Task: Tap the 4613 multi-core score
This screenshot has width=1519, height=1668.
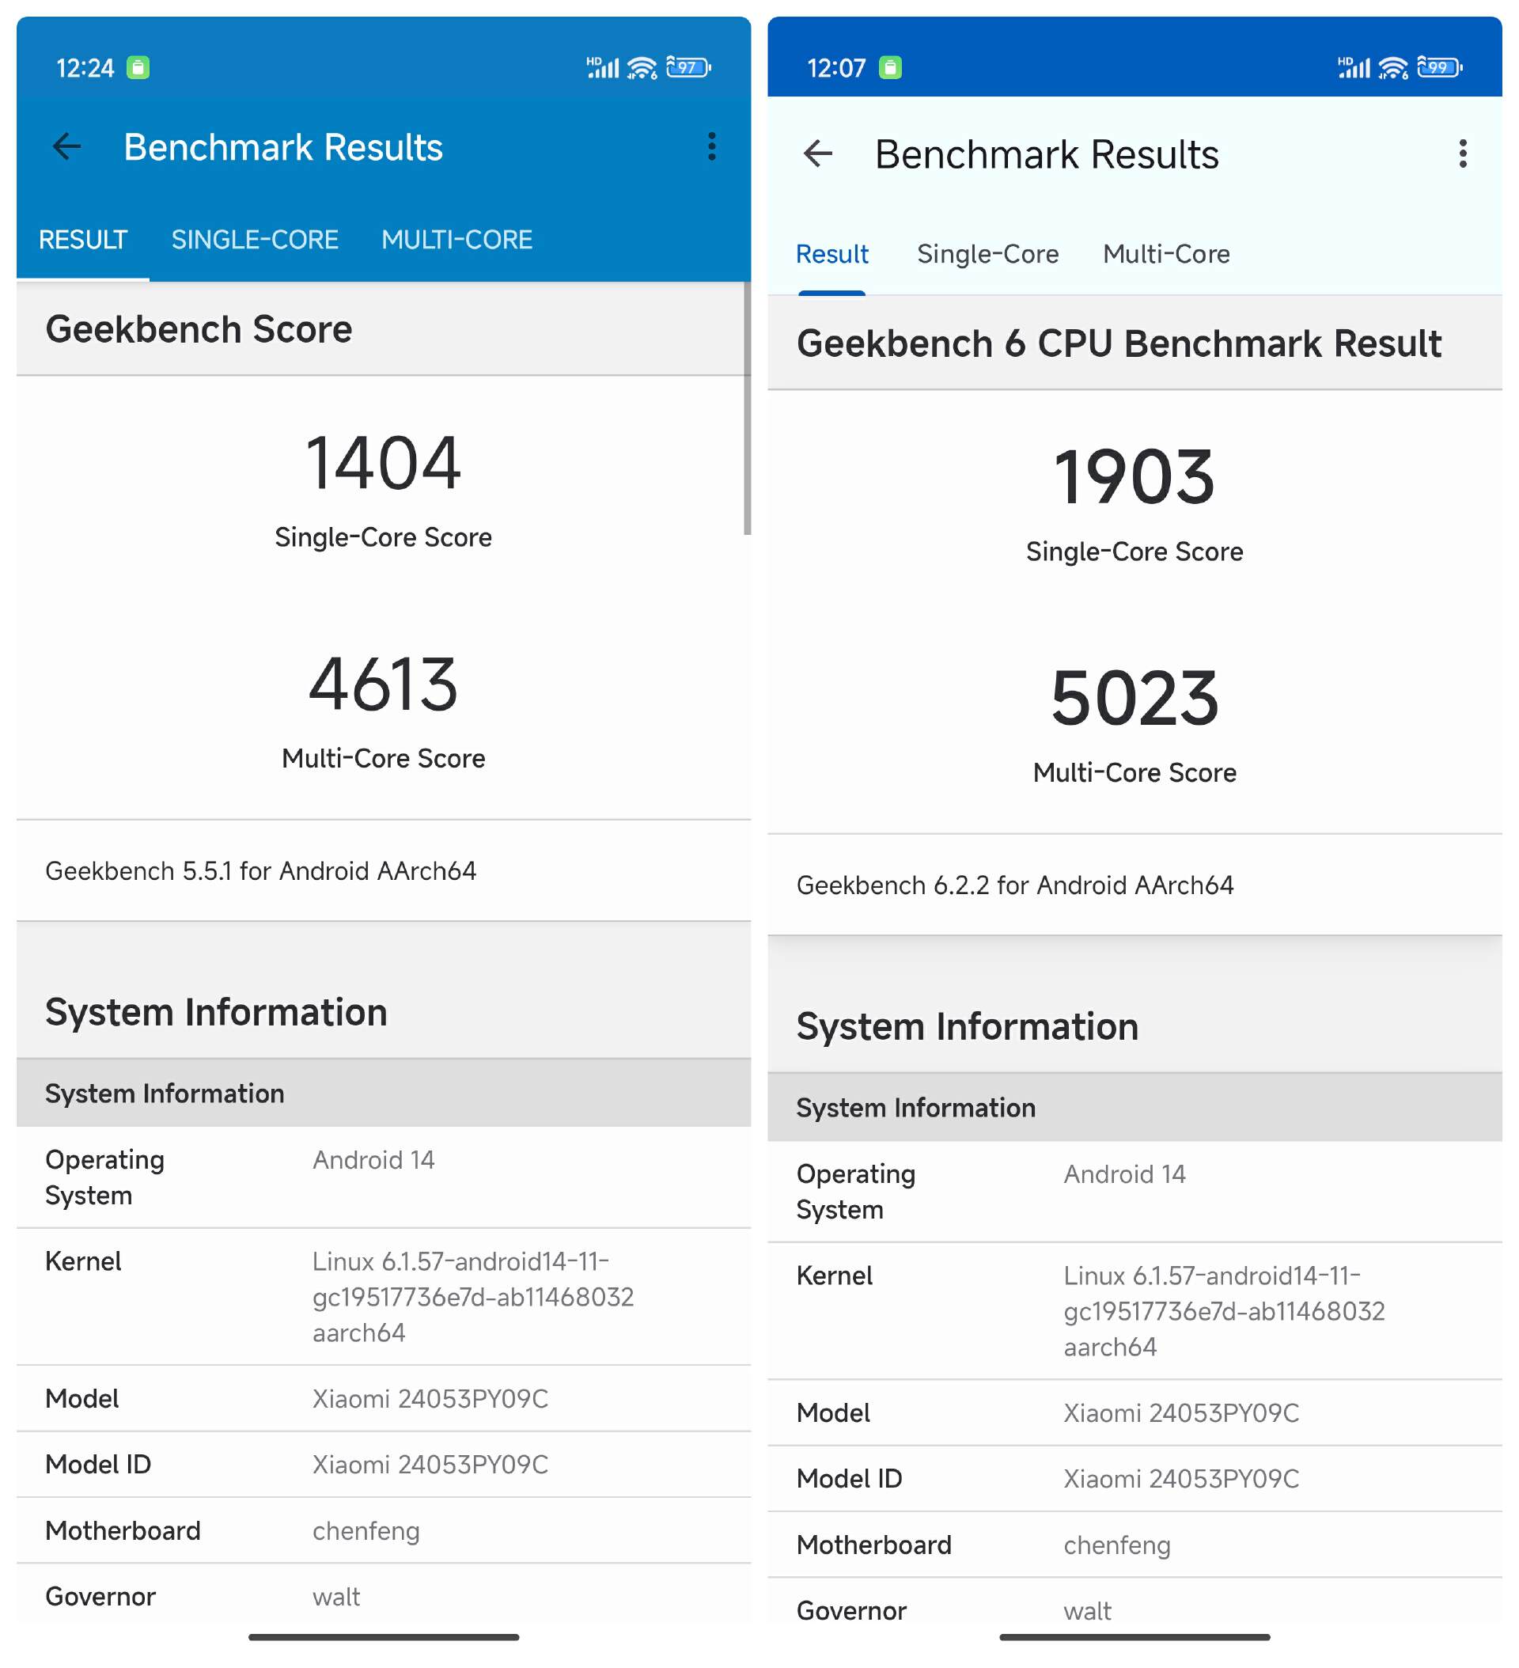Action: point(383,684)
